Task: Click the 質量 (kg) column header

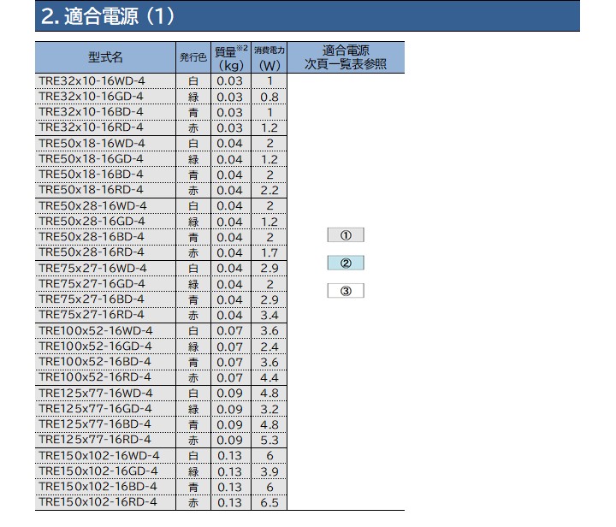Action: (x=231, y=57)
